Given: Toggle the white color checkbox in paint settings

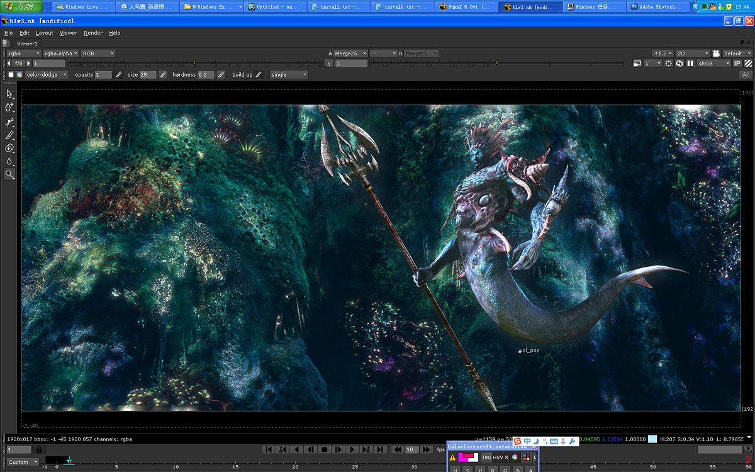Looking at the screenshot, I should 11,74.
